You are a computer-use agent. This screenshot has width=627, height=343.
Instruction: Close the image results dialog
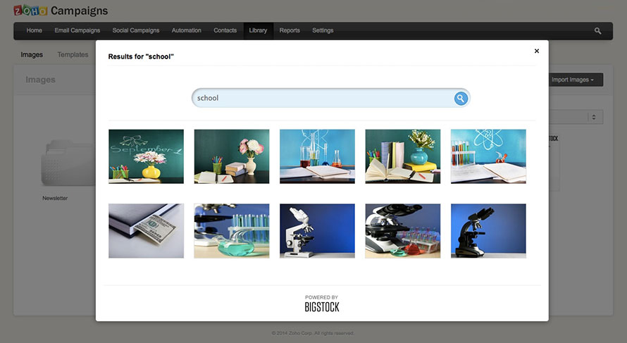[536, 51]
